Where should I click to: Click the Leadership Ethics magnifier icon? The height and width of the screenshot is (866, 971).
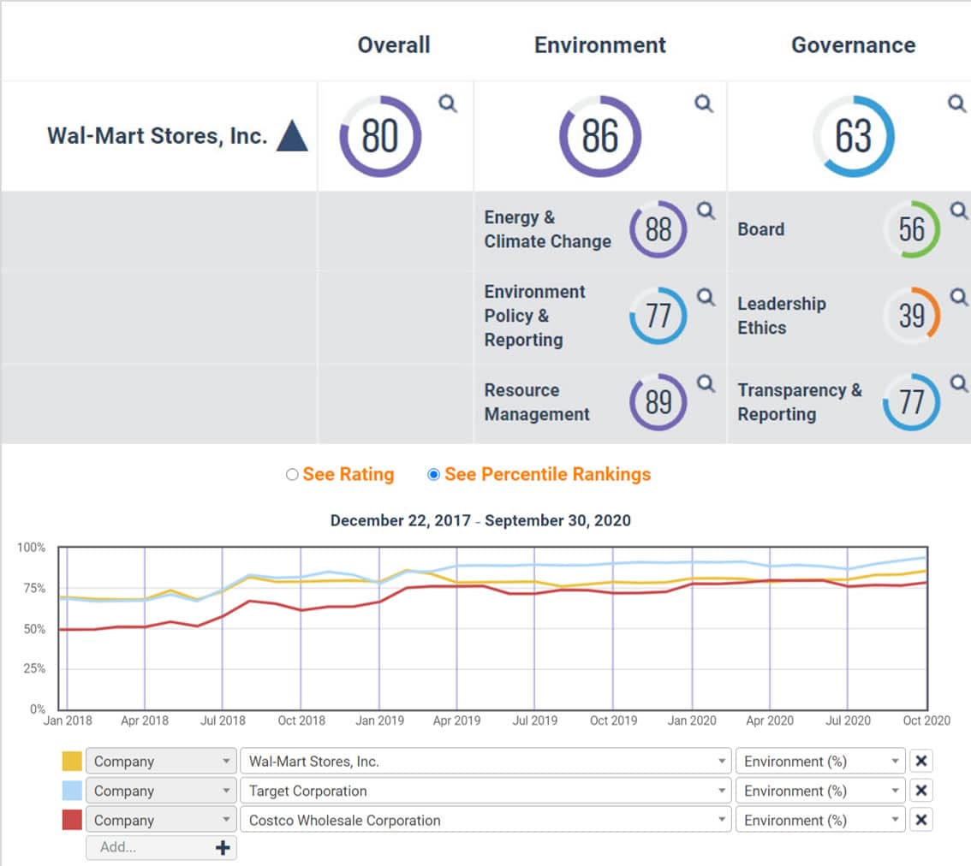(x=959, y=297)
